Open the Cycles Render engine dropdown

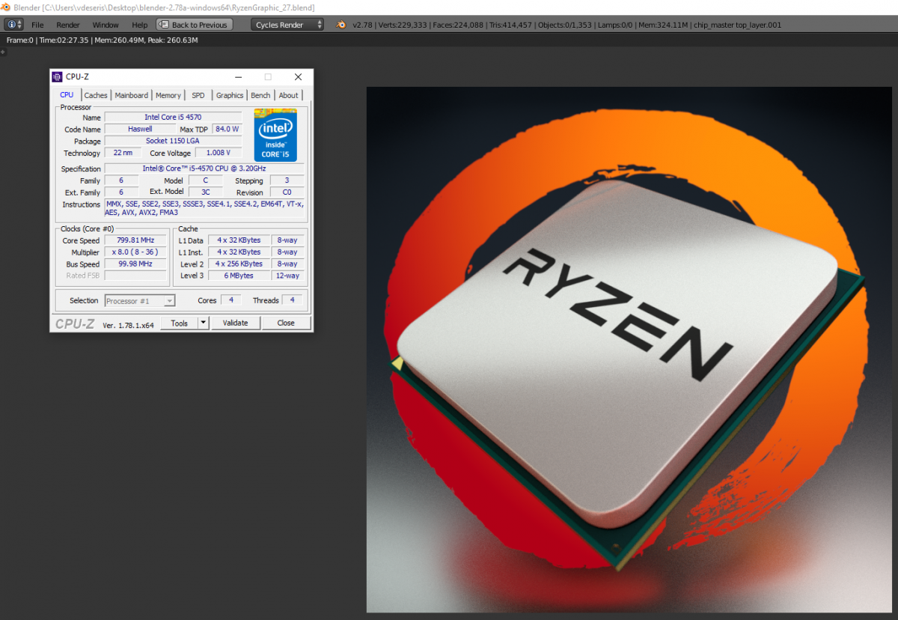click(x=287, y=25)
